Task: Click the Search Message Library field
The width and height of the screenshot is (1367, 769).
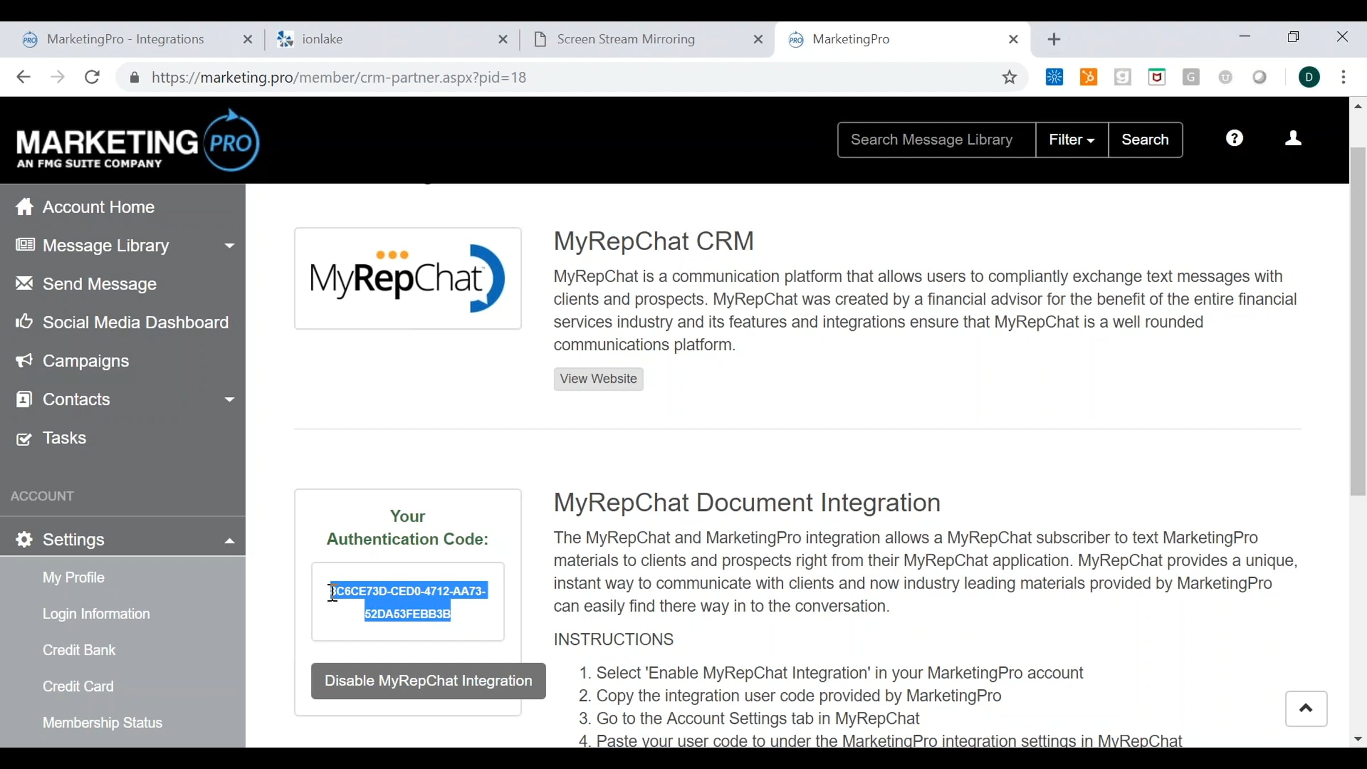Action: tap(936, 140)
